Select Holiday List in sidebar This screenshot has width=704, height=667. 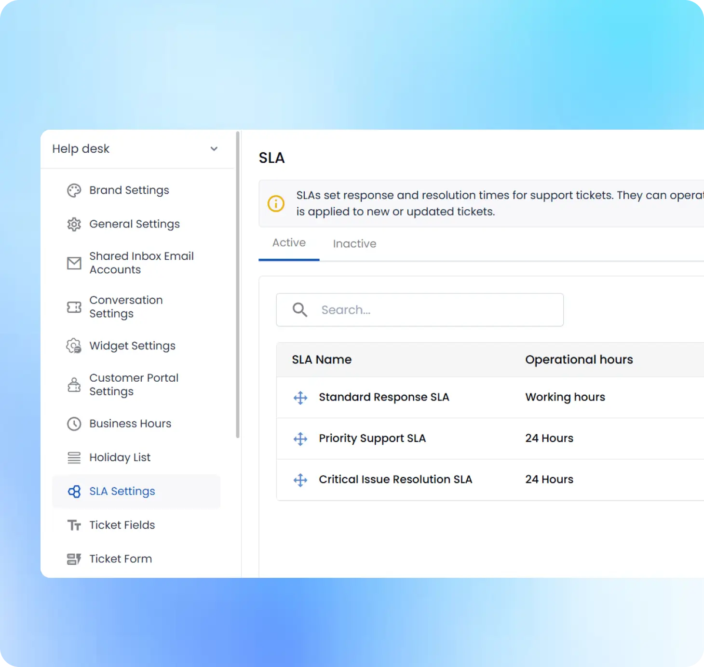tap(120, 457)
